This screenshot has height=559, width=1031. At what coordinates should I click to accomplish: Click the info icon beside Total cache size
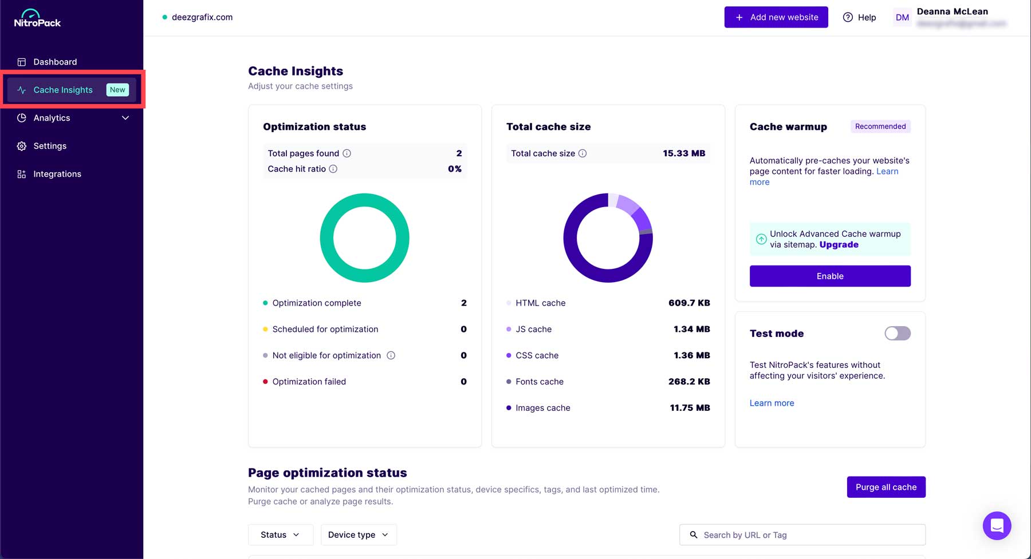coord(583,153)
